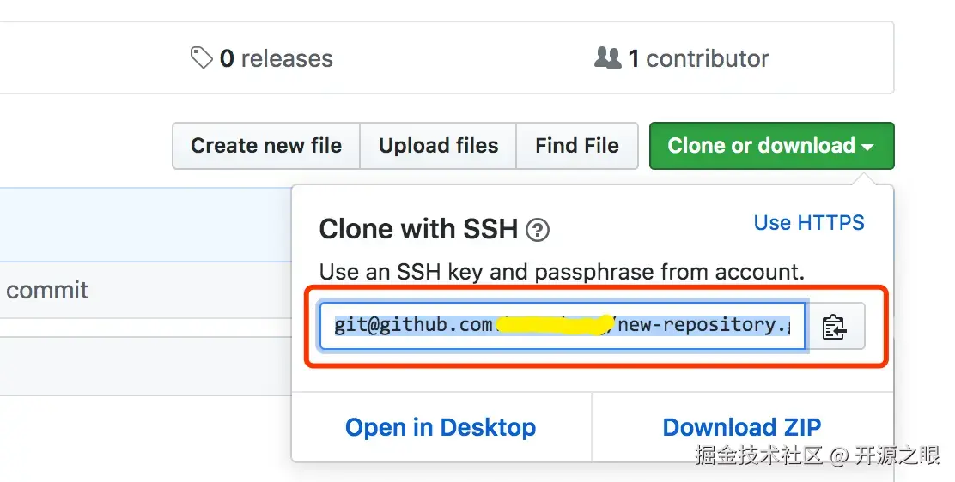Click the tag icon beside releases
This screenshot has width=955, height=482.
201,58
